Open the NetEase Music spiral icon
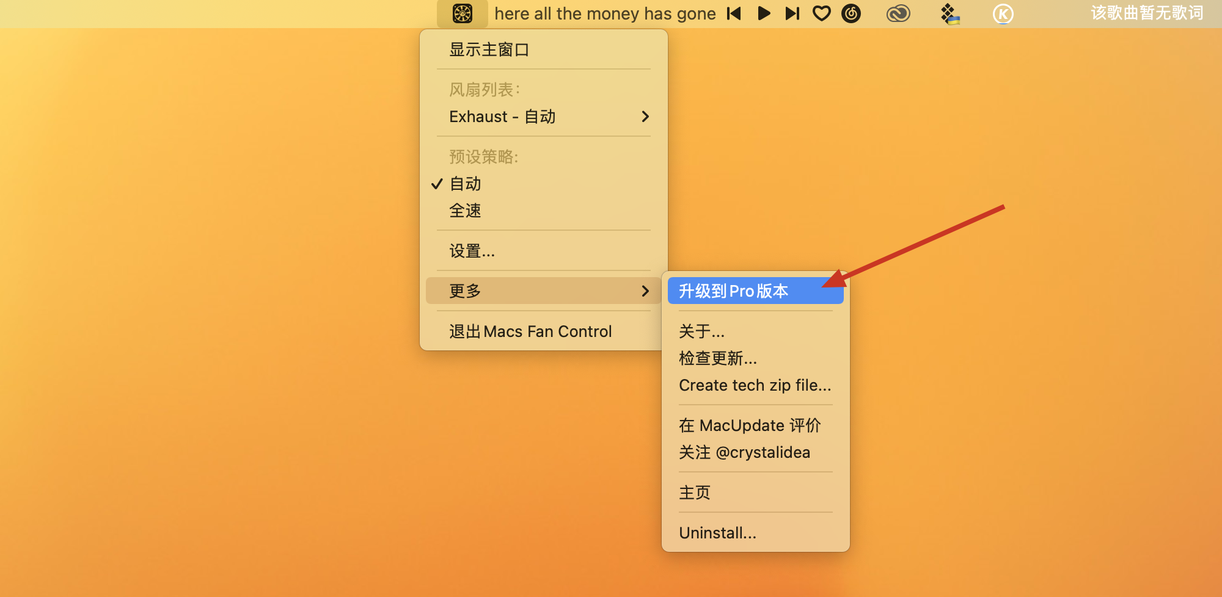The height and width of the screenshot is (597, 1222). tap(851, 13)
